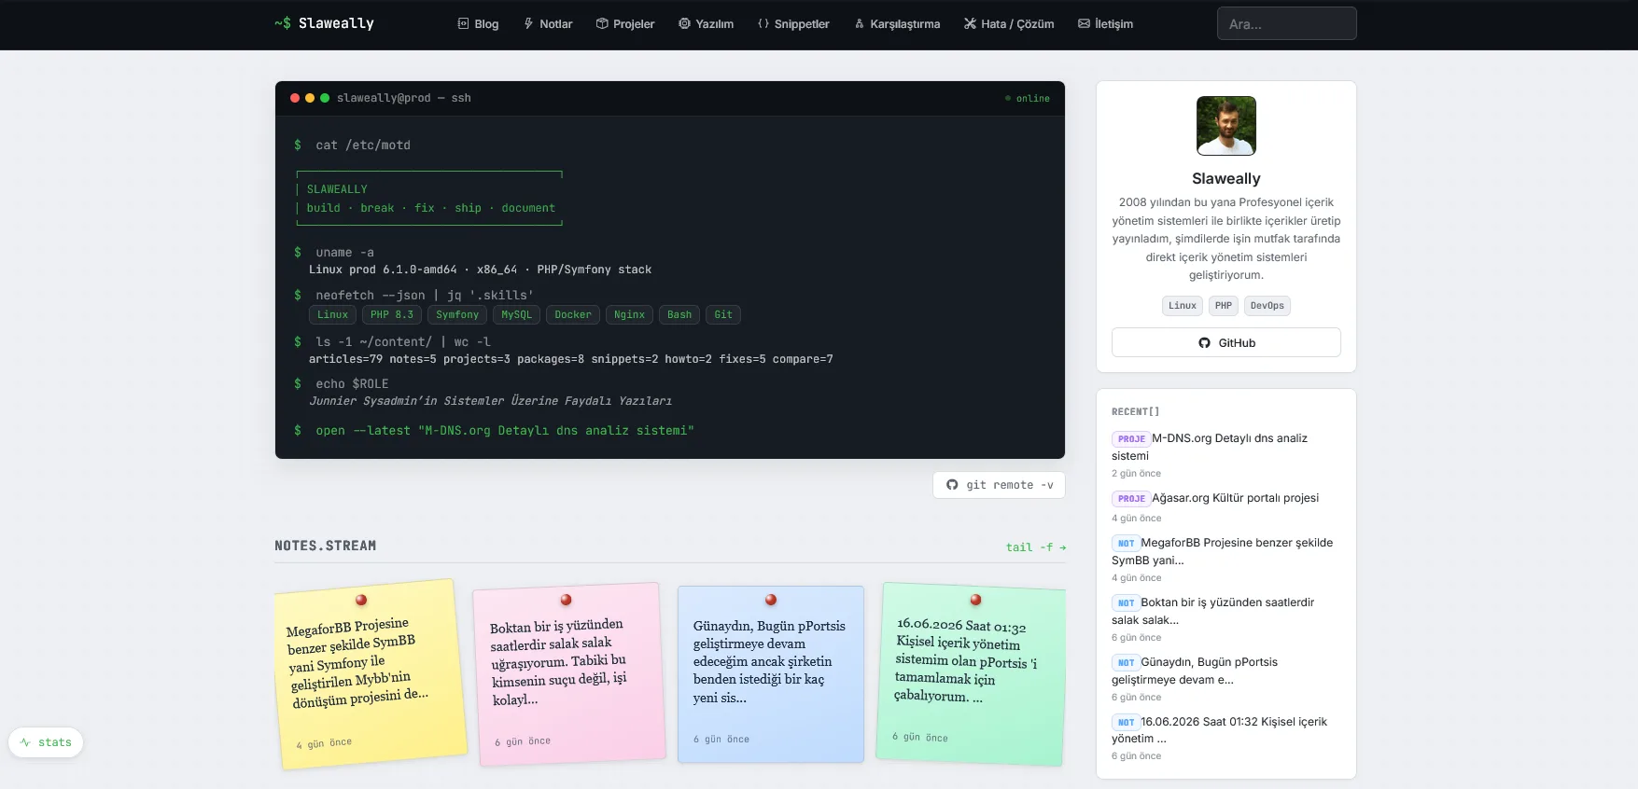The width and height of the screenshot is (1638, 789).
Task: Click the Bash skill tag
Action: 679,315
